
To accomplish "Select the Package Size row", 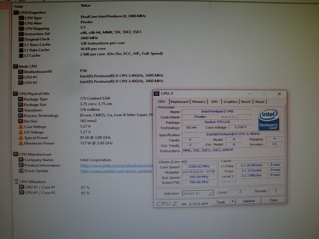I will point(65,104).
